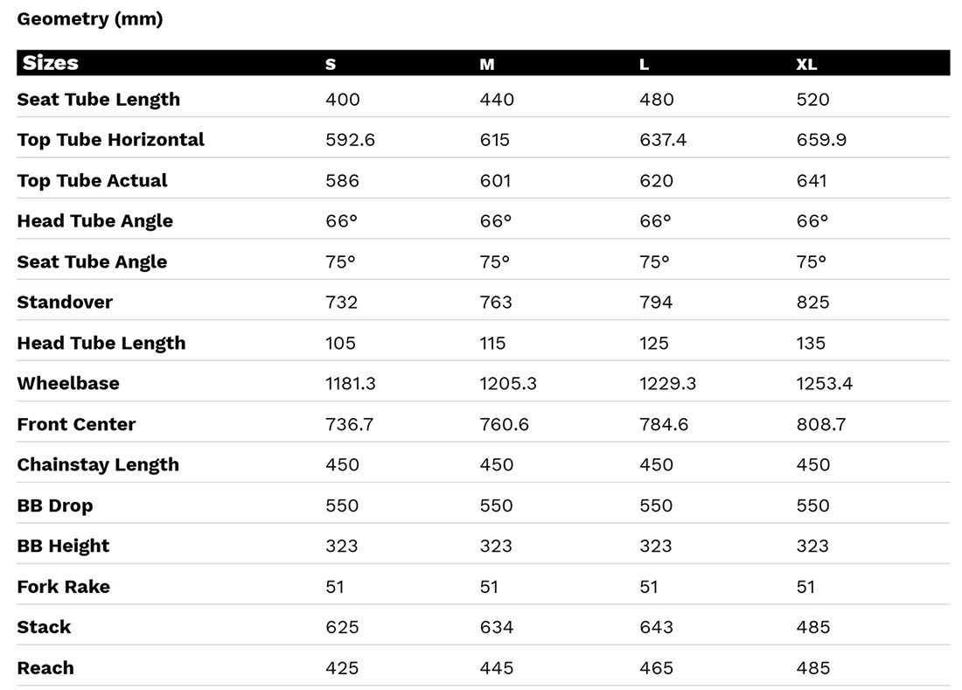This screenshot has width=962, height=690.
Task: Select the L size column header
Action: 645,65
